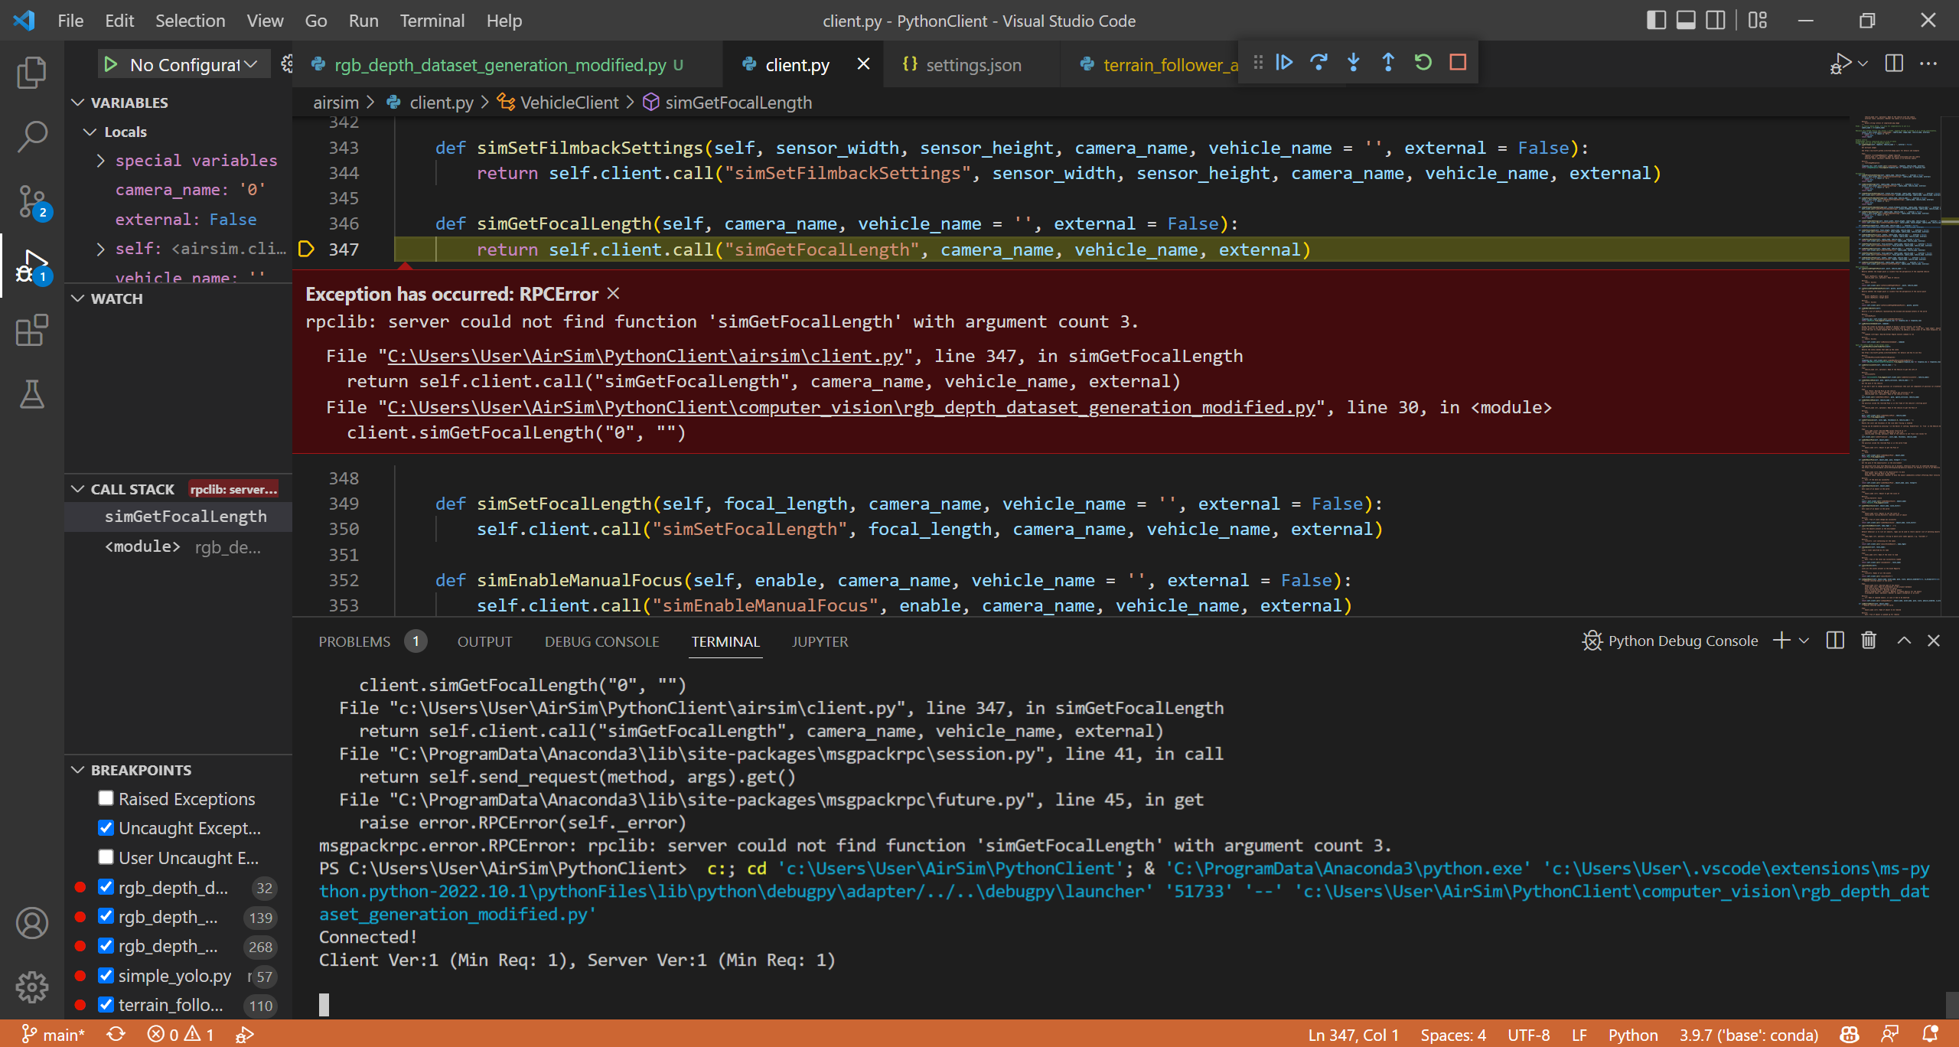Open the Search view in the activity bar
The image size is (1959, 1047).
[x=31, y=135]
